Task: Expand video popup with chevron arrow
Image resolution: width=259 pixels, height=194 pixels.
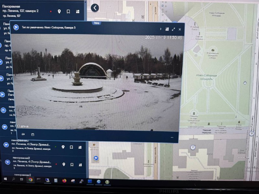Action: pos(161,29)
